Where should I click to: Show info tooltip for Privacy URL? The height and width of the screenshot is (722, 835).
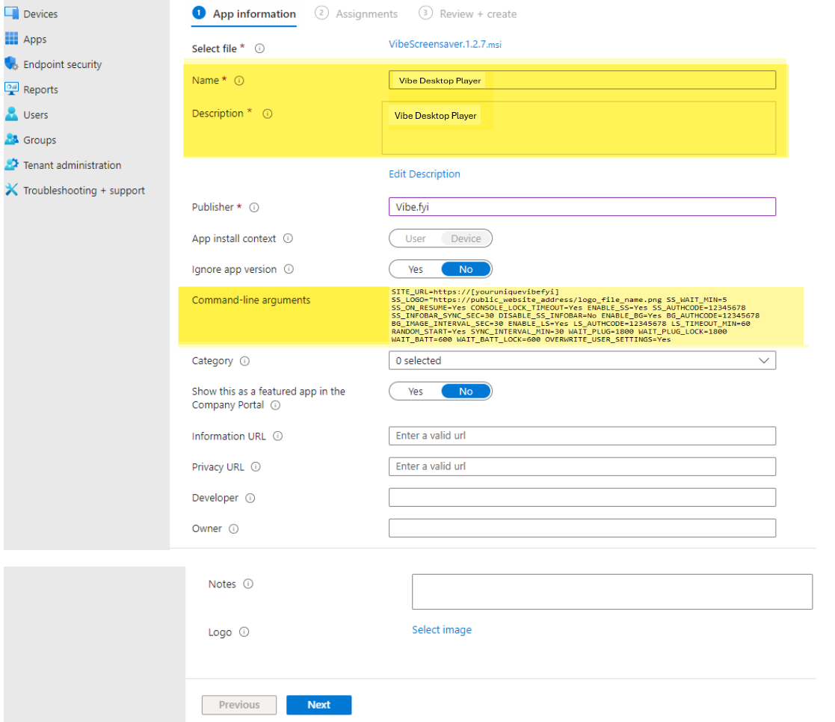point(256,467)
